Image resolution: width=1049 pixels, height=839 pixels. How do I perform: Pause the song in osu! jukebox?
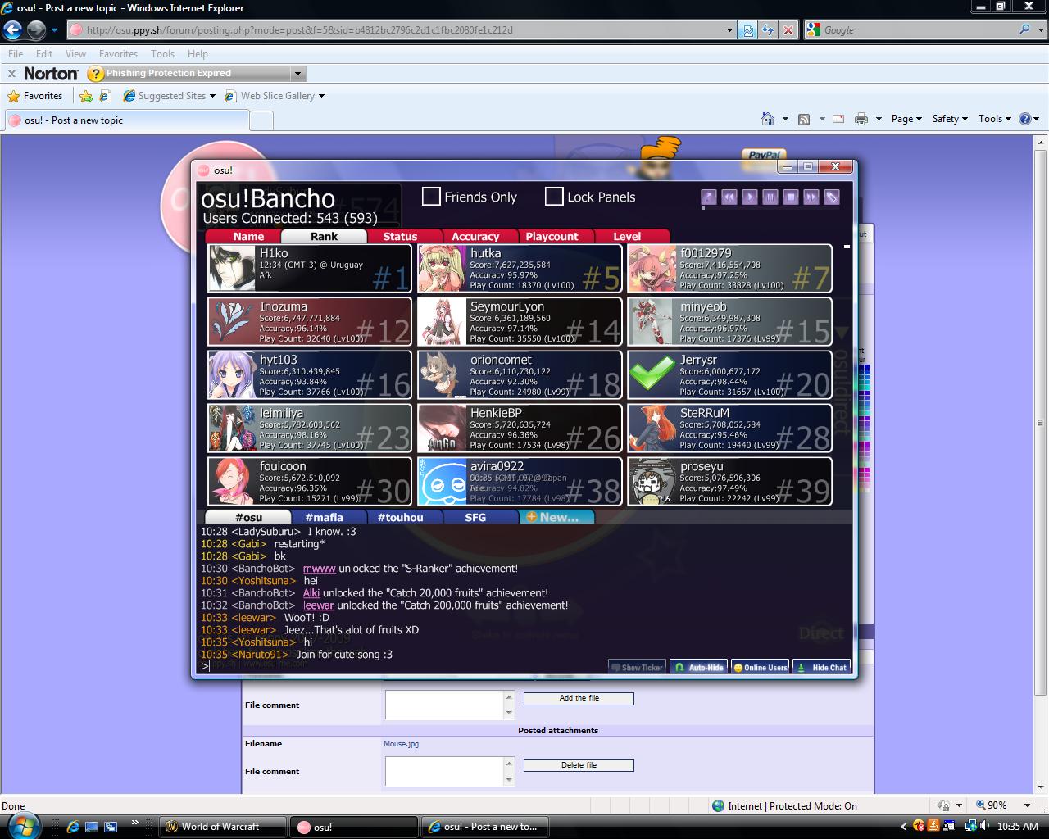click(x=770, y=197)
